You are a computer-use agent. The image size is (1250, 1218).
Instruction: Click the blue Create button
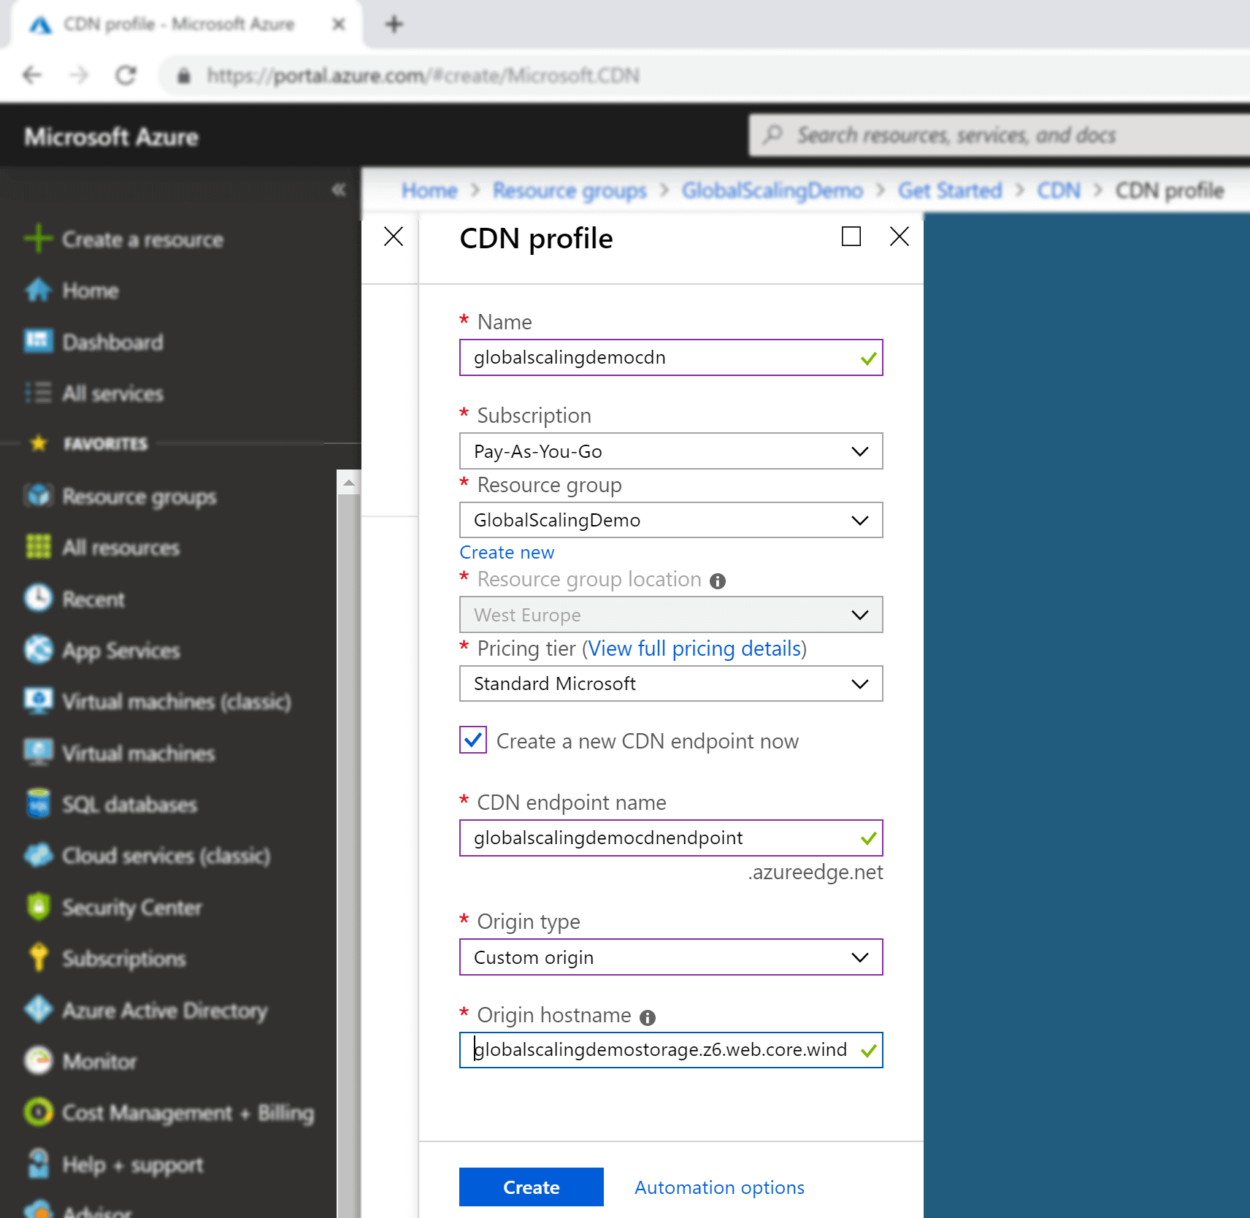coord(532,1187)
